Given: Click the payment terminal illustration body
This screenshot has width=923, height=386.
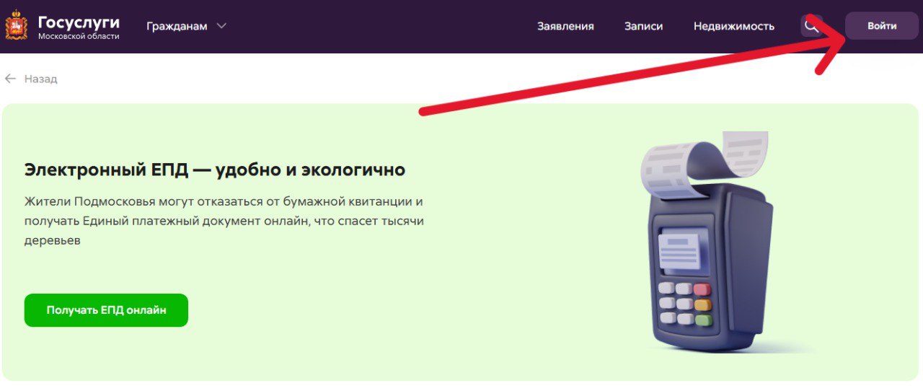Looking at the screenshot, I should (x=709, y=267).
